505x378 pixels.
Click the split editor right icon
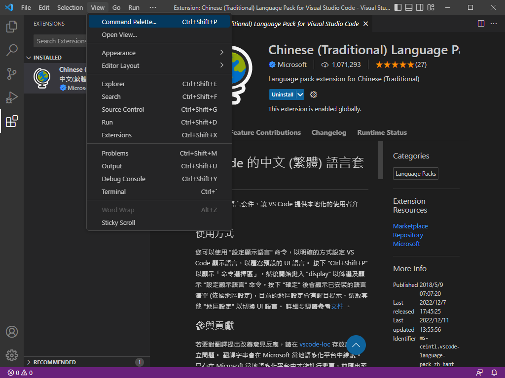481,24
